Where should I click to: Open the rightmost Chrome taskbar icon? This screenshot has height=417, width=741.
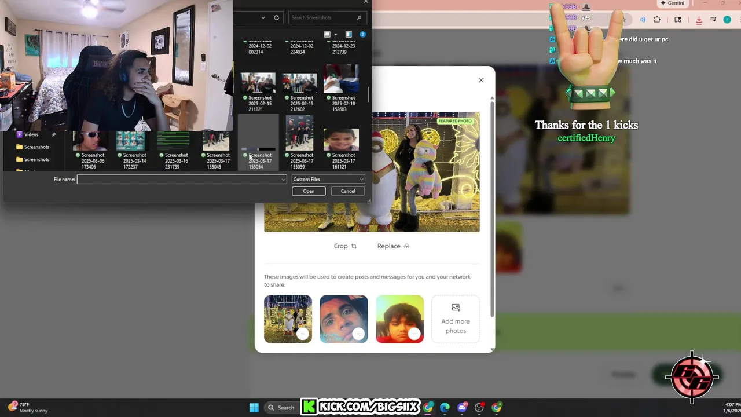coord(497,408)
